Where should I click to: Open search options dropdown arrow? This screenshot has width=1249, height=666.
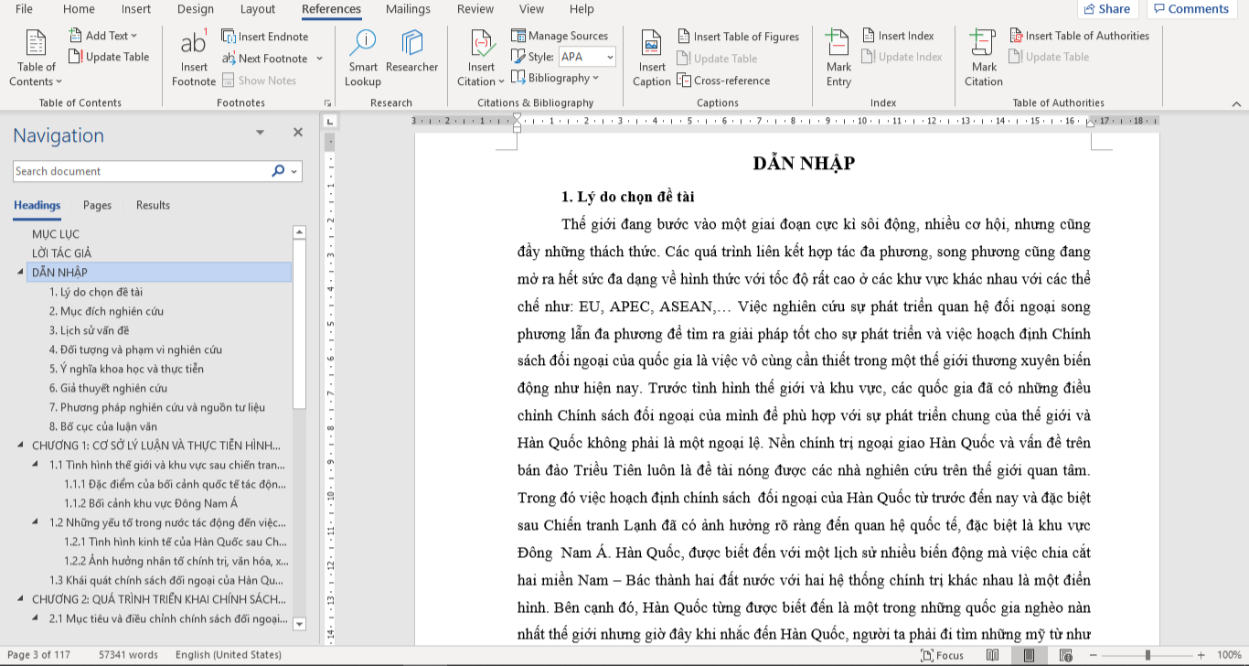(x=294, y=171)
